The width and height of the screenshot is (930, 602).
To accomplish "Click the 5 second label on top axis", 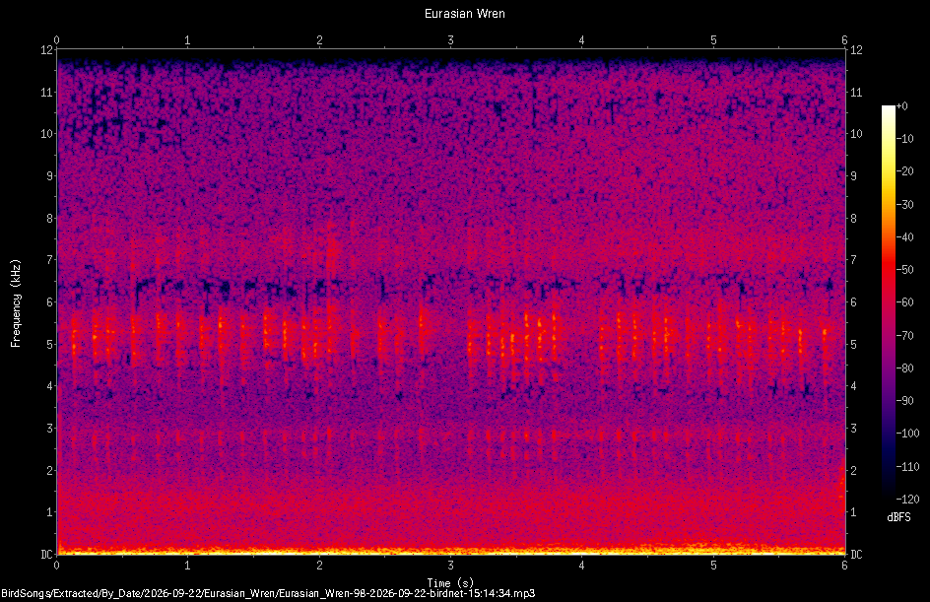I will click(713, 40).
